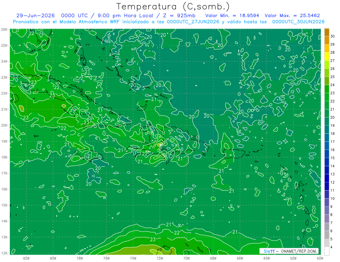Click the '23N' latitude axis label
Image resolution: width=340 pixels, height=262 pixels.
[x=4, y=77]
